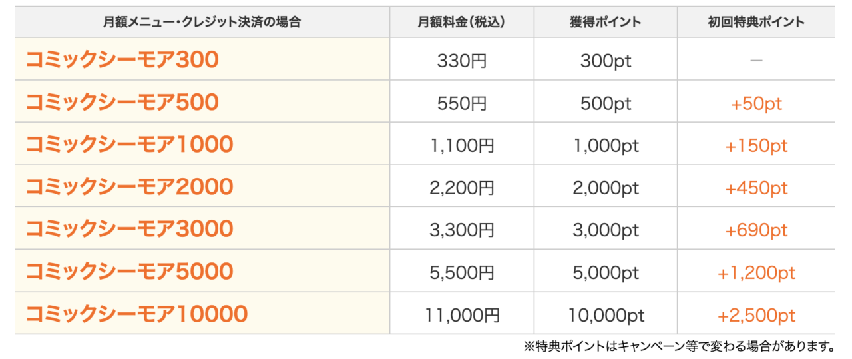Click the 初回特典ポイント column header
This screenshot has height=359, width=852.
click(x=756, y=22)
